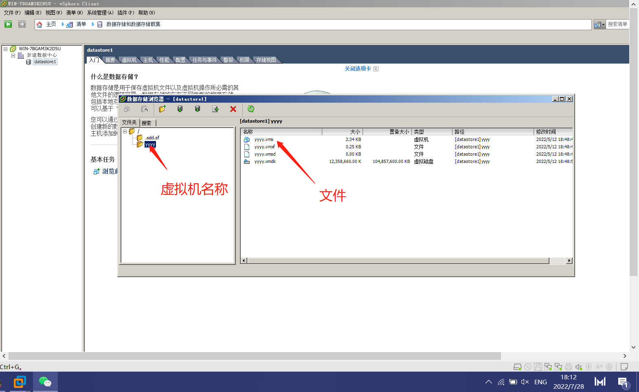Click the hard disk device icon in status bar
This screenshot has width=639, height=392.
click(517, 367)
